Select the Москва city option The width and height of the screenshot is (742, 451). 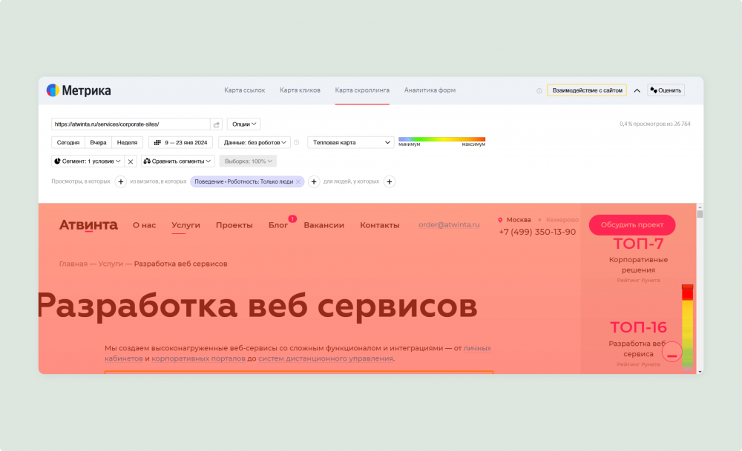(x=519, y=220)
